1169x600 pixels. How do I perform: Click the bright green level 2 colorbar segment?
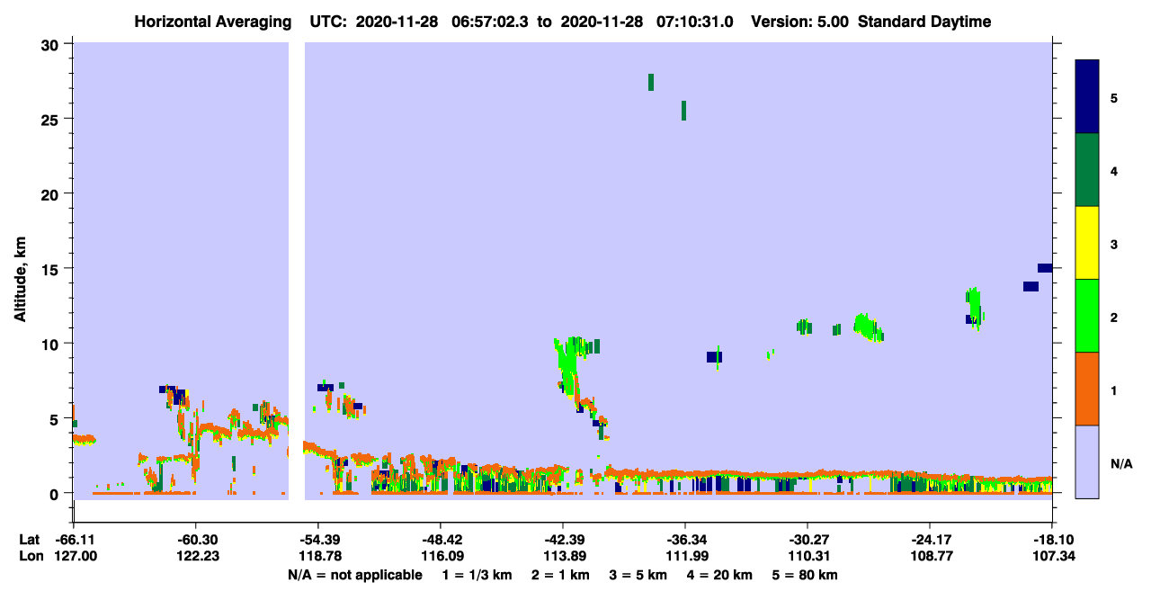1087,316
